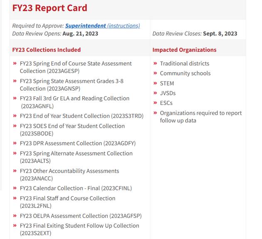The image size is (262, 239).
Task: Click the bullet arrow next to ESCs
Action: pyautogui.click(x=155, y=103)
